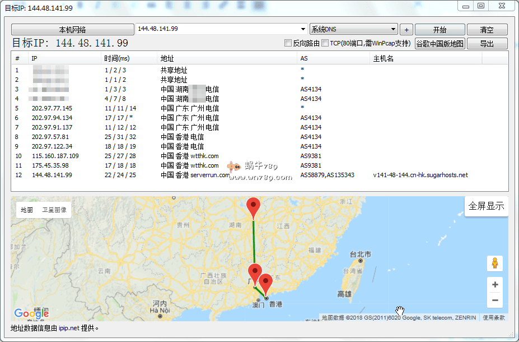Zoom out with the map minus icon
519x342 pixels.
[x=494, y=301]
